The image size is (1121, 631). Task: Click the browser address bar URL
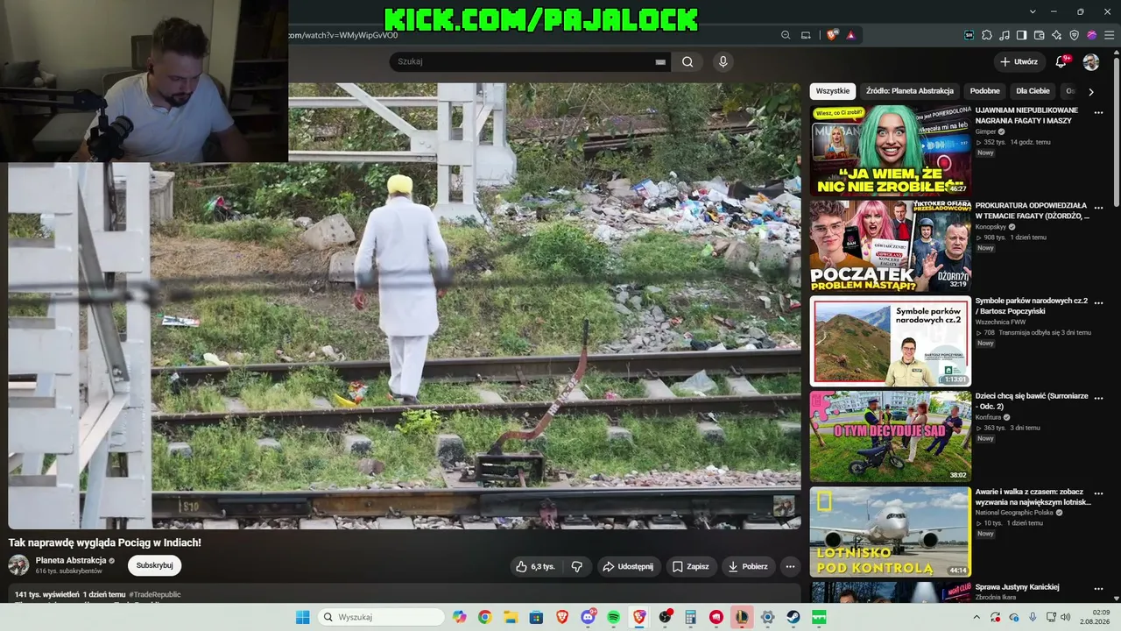pyautogui.click(x=343, y=35)
